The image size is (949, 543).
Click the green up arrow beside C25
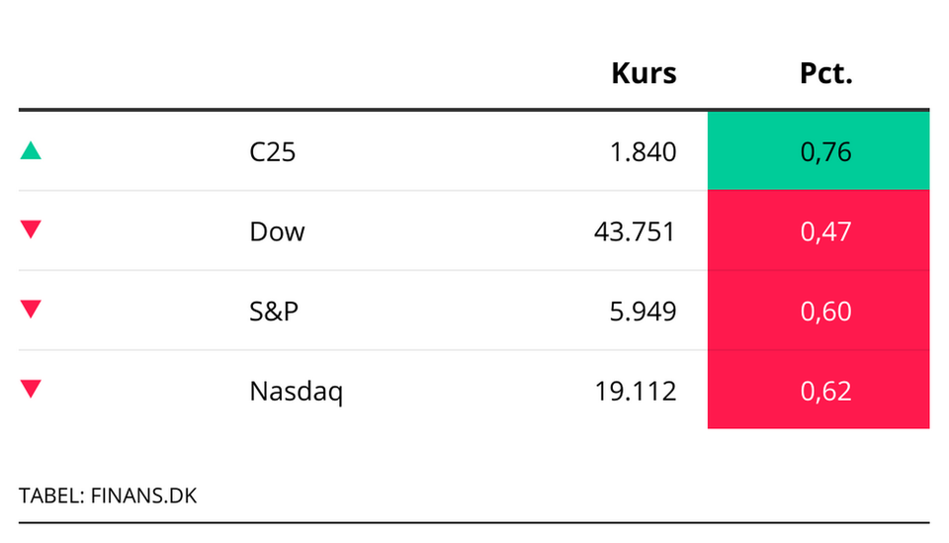pos(31,150)
